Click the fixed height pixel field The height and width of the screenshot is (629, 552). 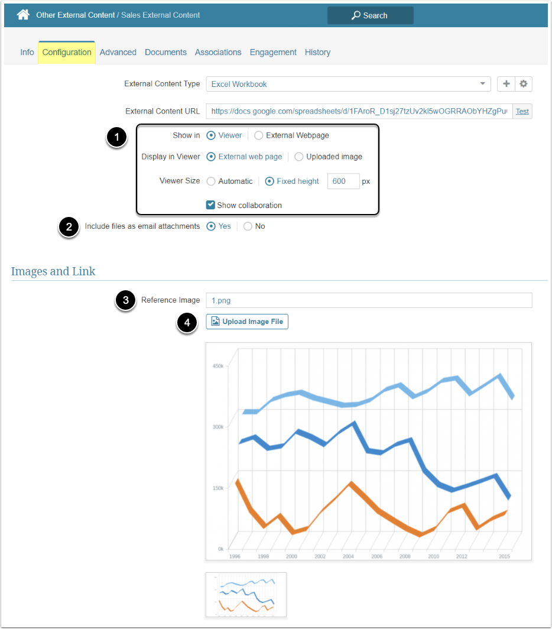[x=343, y=181]
